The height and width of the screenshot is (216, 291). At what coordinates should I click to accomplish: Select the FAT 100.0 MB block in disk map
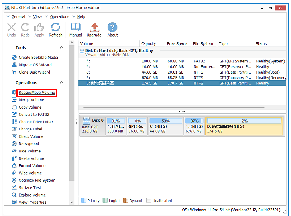[x=116, y=126]
